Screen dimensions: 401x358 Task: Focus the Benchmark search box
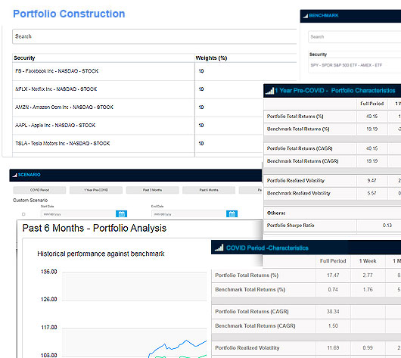pos(354,37)
